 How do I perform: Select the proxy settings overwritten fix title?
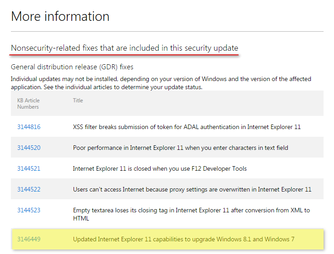[x=192, y=189]
